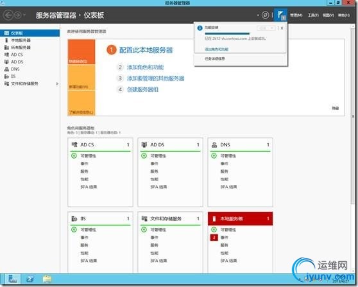
Task: Click the DNS manageability green status icon
Action: pos(214,156)
